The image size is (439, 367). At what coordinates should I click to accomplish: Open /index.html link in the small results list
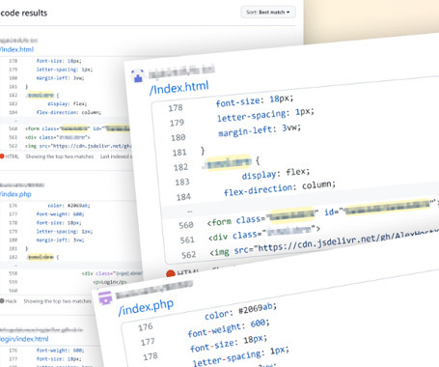tap(16, 49)
